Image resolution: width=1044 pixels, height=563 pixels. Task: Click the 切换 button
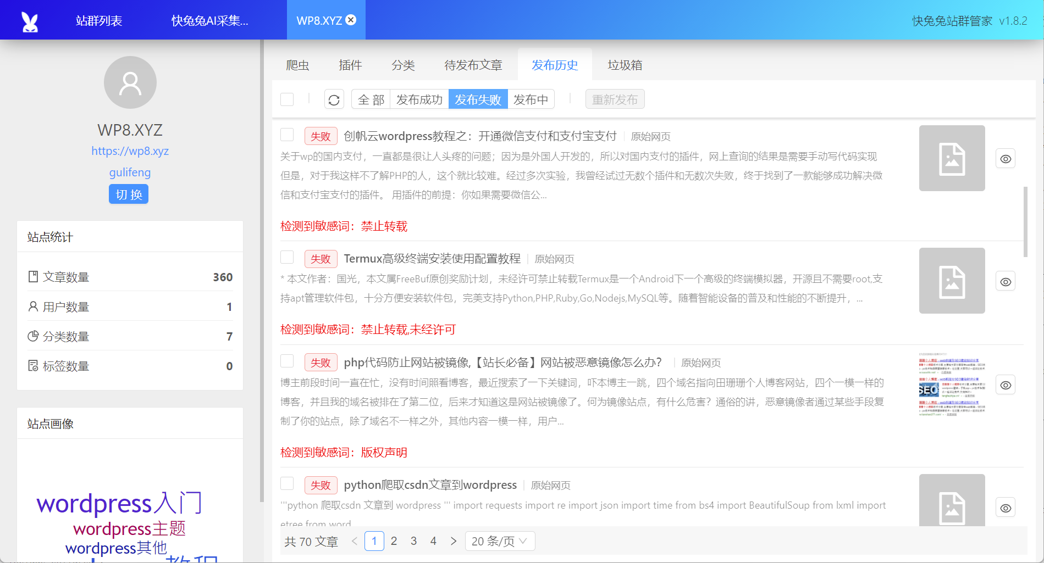129,194
